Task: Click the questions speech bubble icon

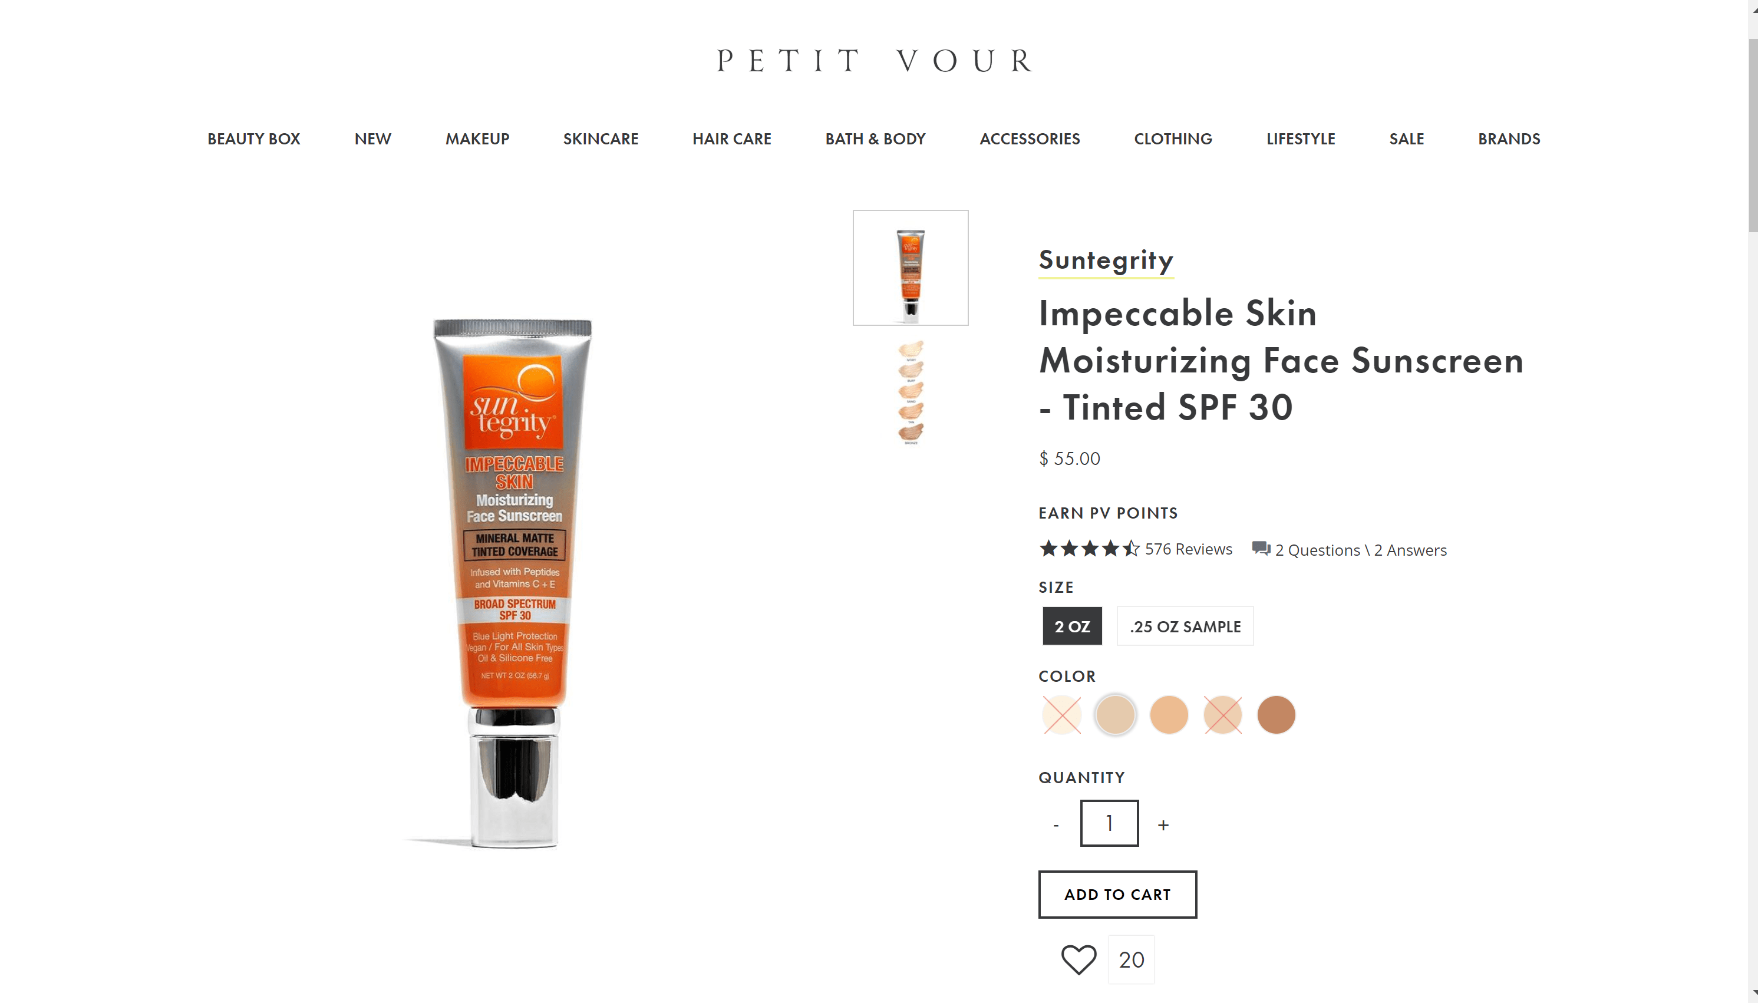Action: click(x=1261, y=549)
